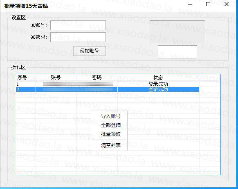
Task: Click the captcha input box below image
Action: tap(177, 52)
